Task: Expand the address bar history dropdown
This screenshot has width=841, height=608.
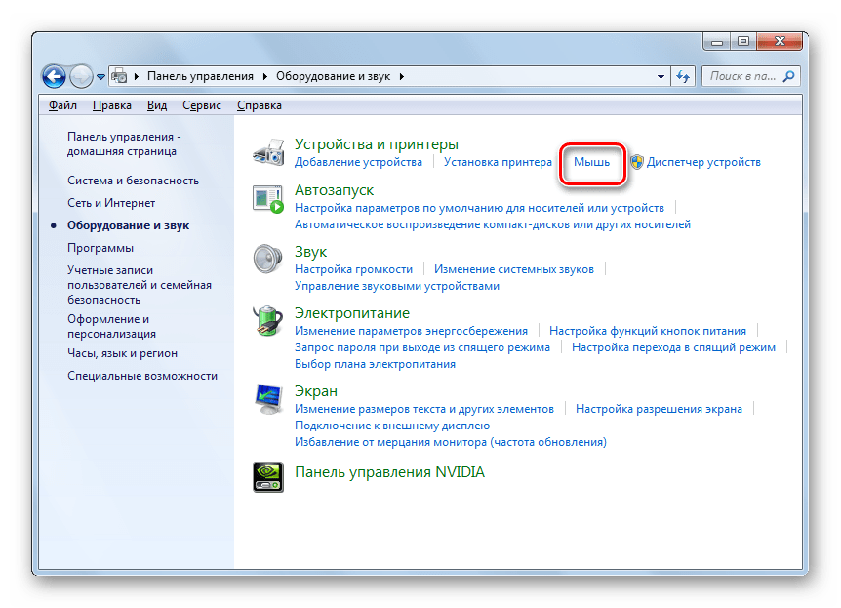Action: pos(660,76)
